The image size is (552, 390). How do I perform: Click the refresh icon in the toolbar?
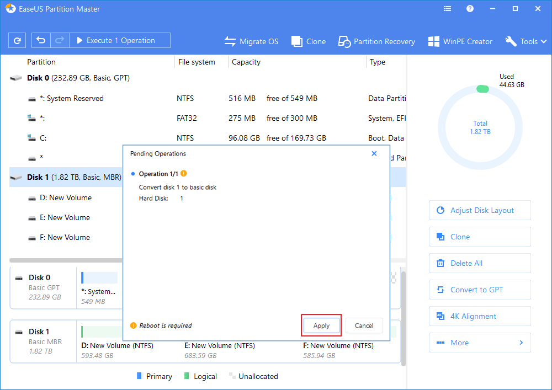point(18,40)
